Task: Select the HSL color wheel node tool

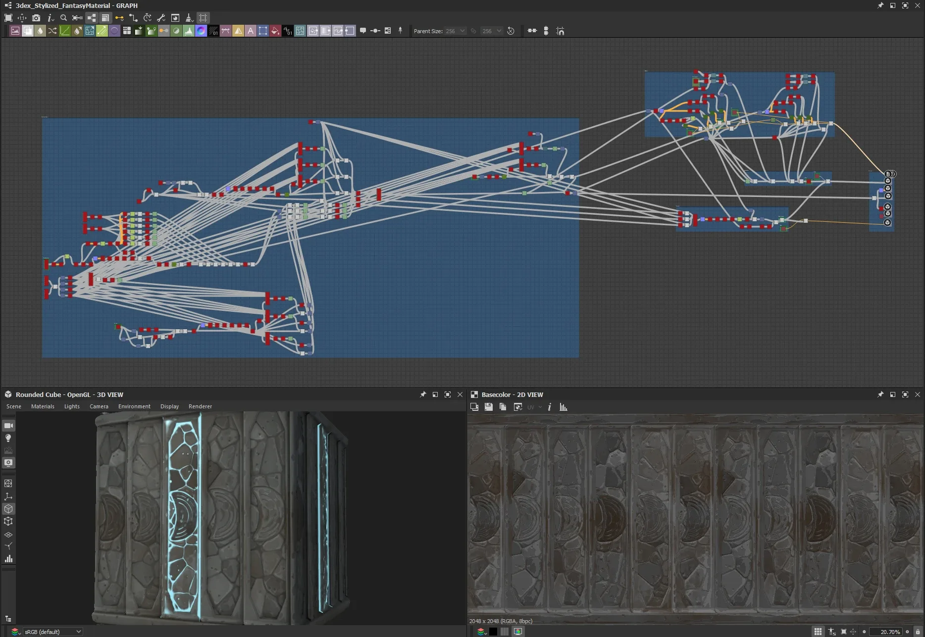Action: (201, 30)
